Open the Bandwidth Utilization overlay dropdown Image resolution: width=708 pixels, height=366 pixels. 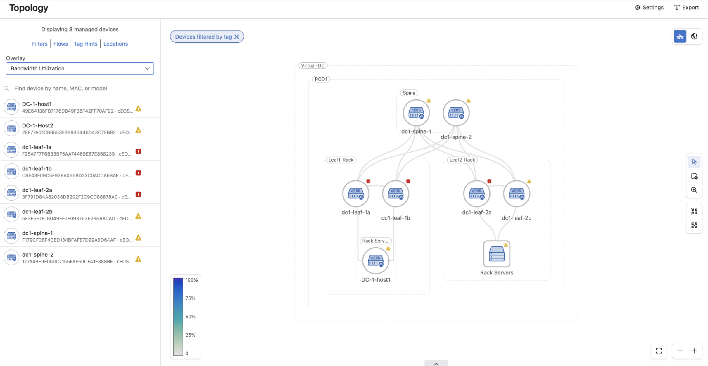(x=80, y=68)
